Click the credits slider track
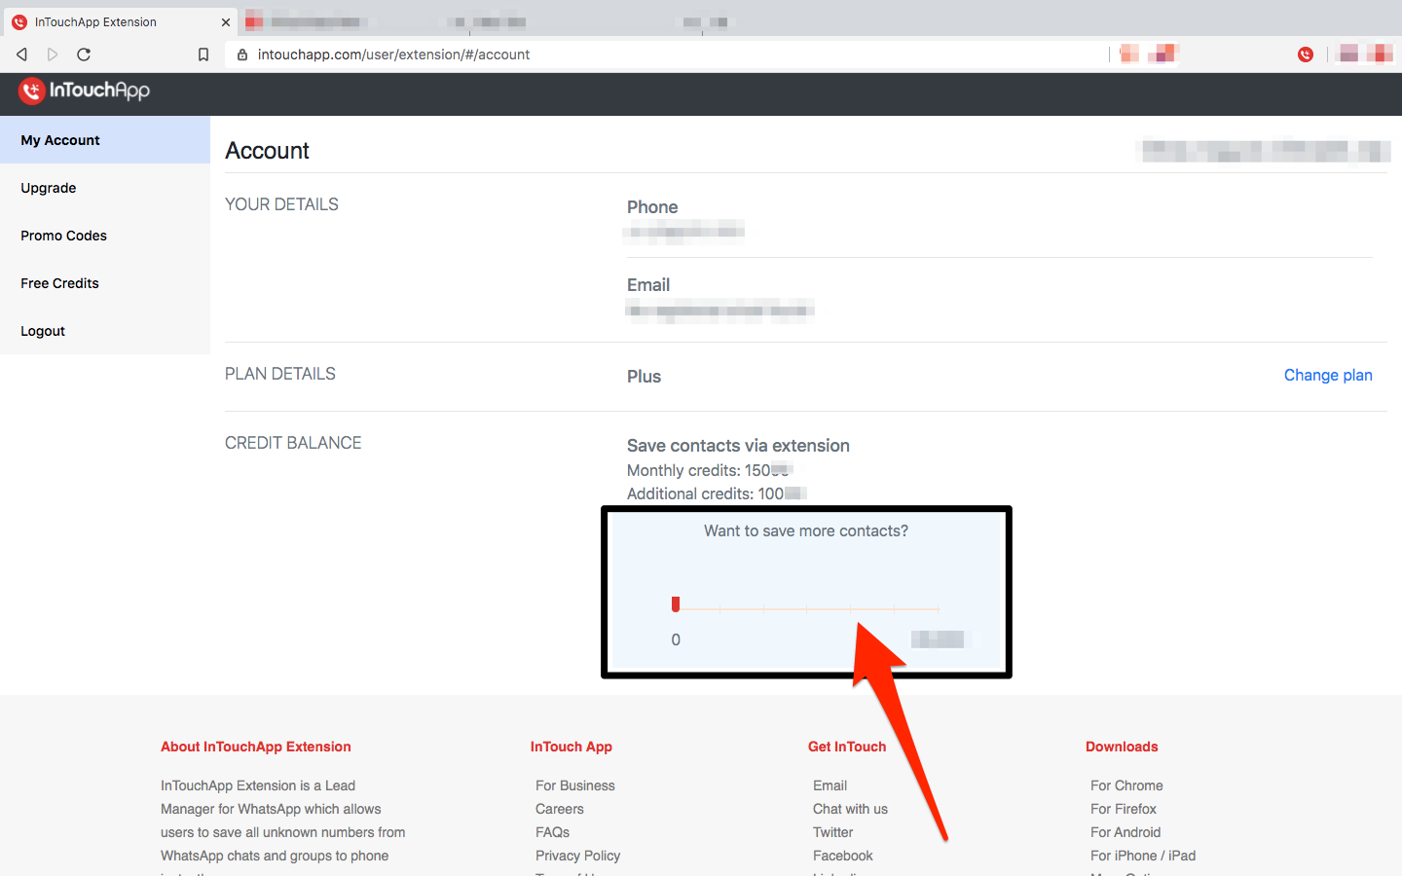Image resolution: width=1402 pixels, height=876 pixels. click(x=807, y=608)
